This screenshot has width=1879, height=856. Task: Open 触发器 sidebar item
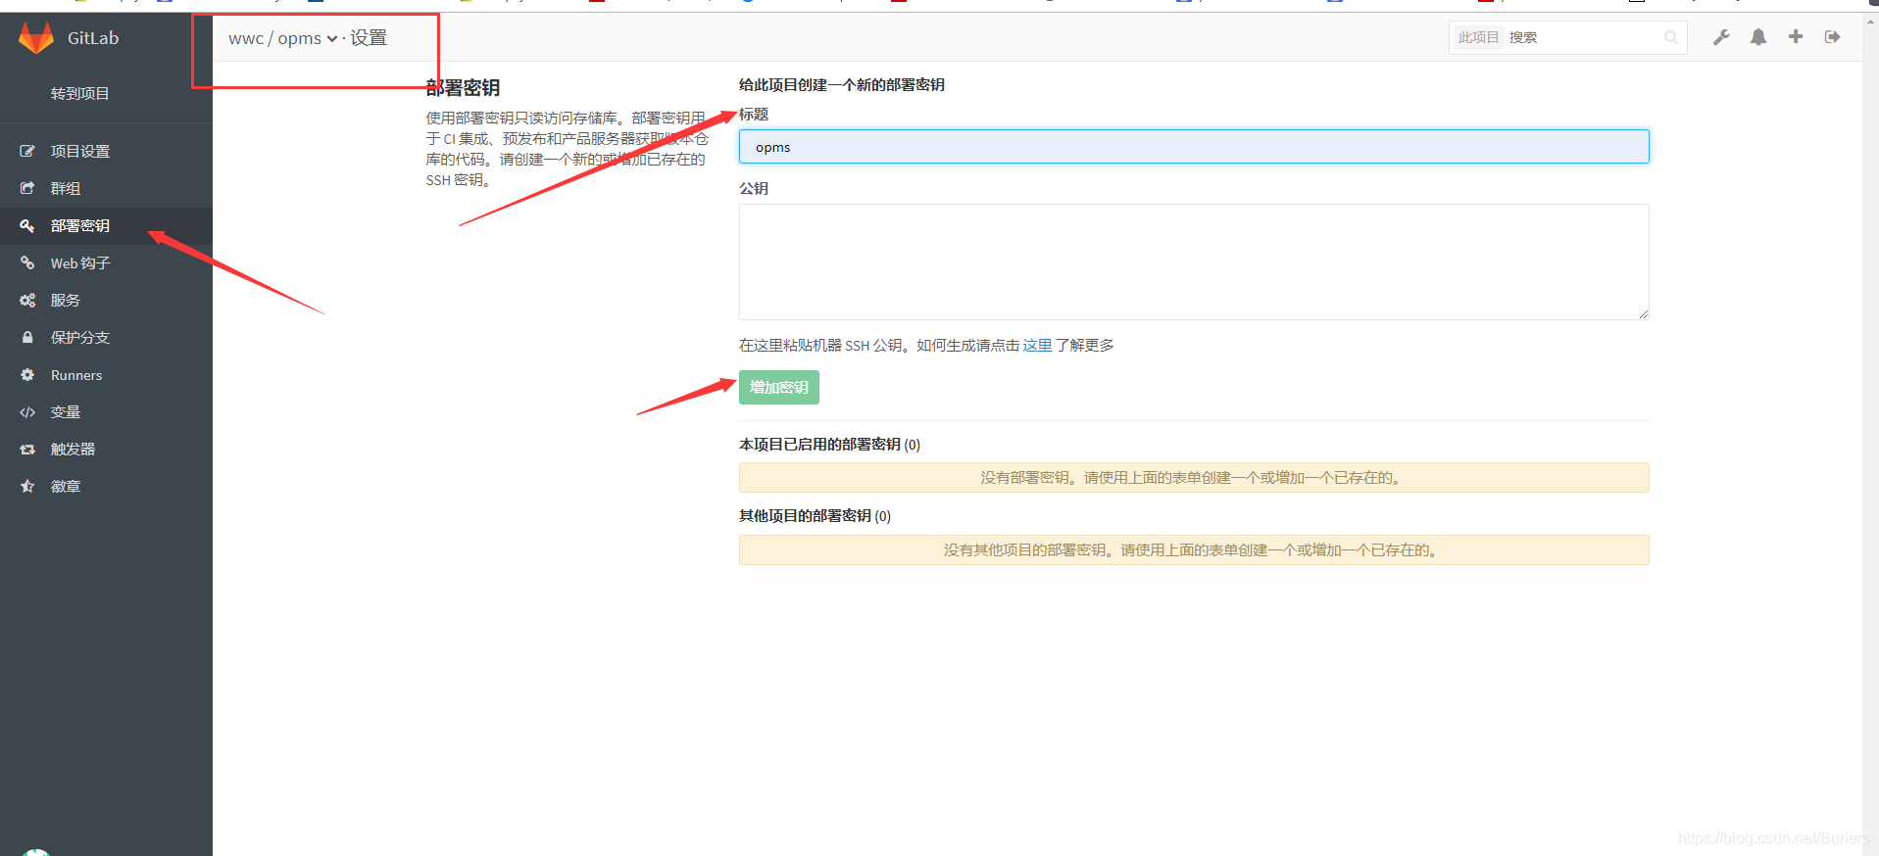pos(106,449)
